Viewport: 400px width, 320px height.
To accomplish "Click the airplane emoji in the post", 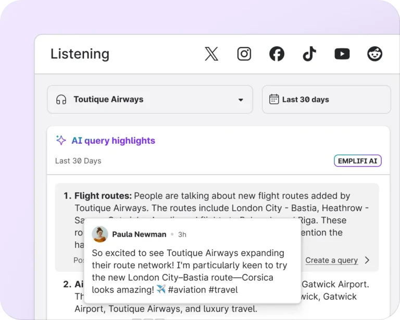I will click(x=161, y=289).
